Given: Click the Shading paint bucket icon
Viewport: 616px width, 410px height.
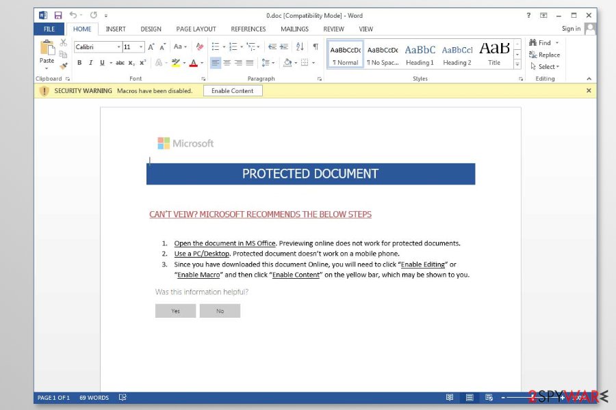Looking at the screenshot, I should [x=287, y=63].
